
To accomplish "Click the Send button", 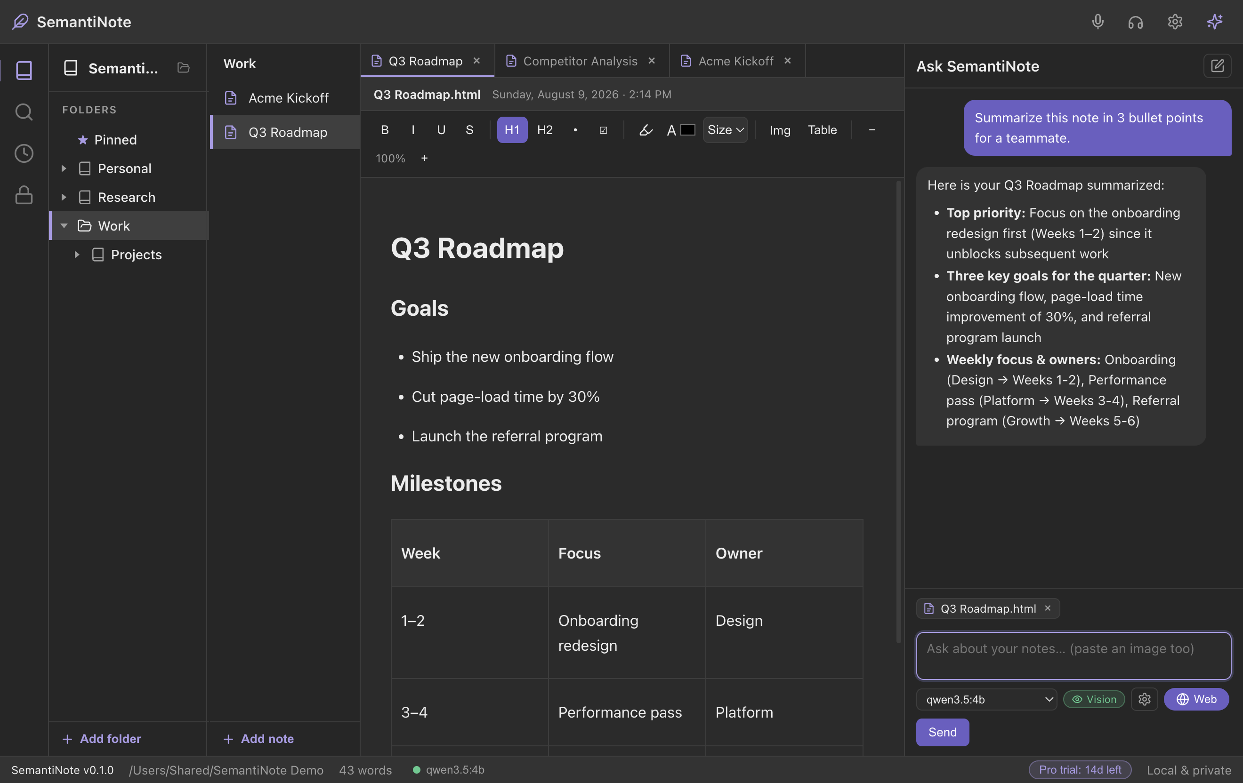I will click(x=942, y=732).
